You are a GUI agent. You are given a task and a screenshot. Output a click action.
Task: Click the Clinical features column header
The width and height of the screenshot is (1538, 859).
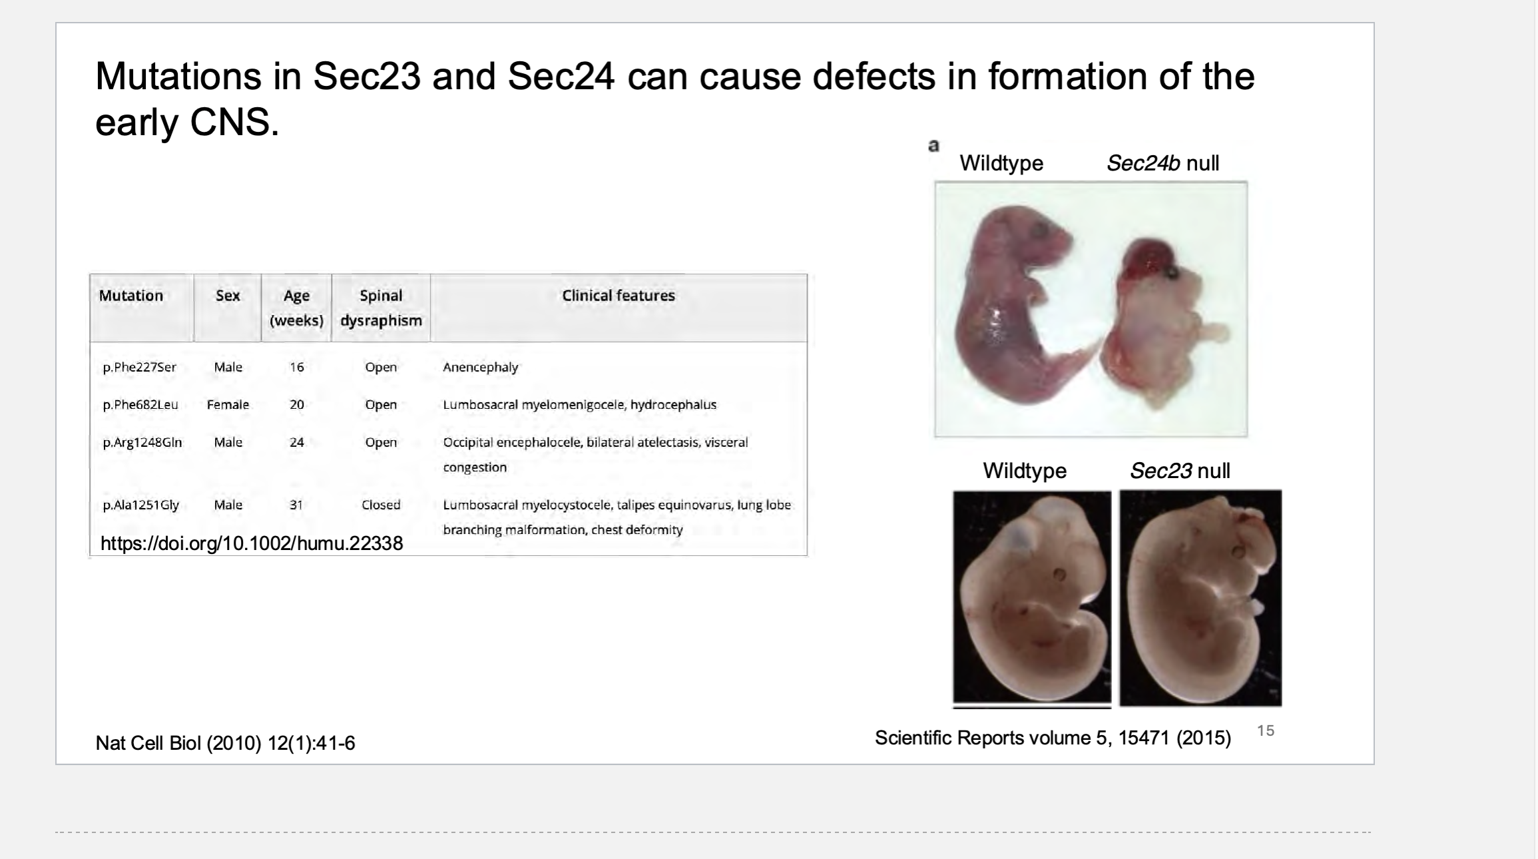tap(619, 296)
